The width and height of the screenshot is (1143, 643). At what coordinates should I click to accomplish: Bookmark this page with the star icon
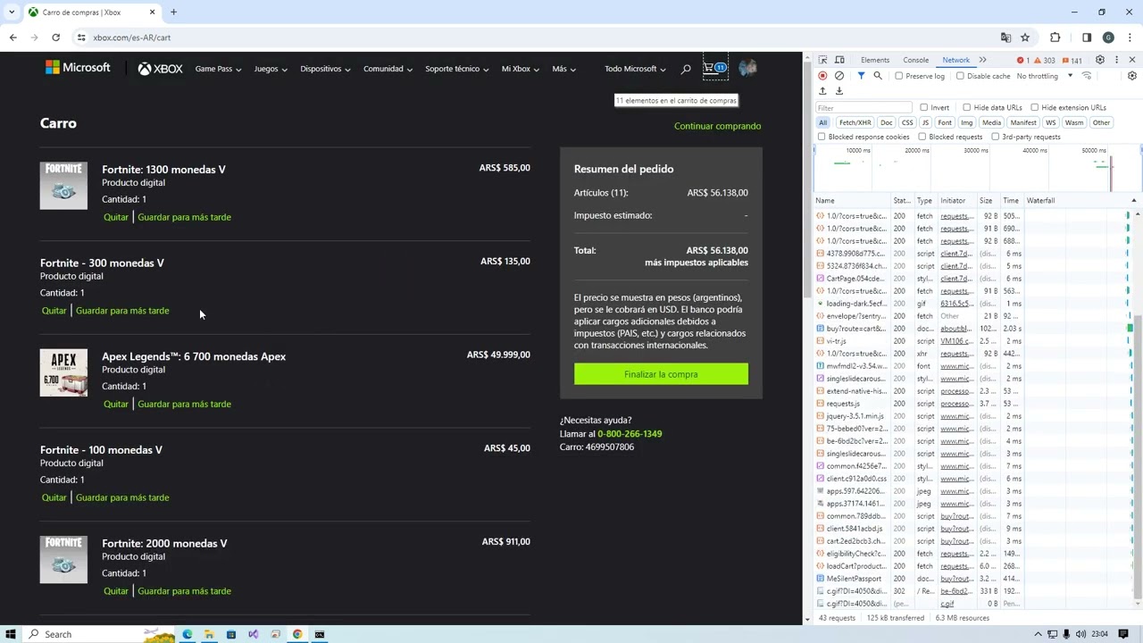point(1025,38)
